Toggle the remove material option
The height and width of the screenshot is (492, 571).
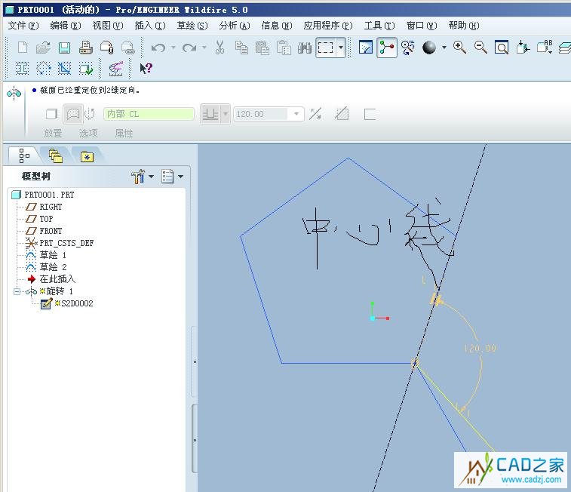click(x=342, y=114)
